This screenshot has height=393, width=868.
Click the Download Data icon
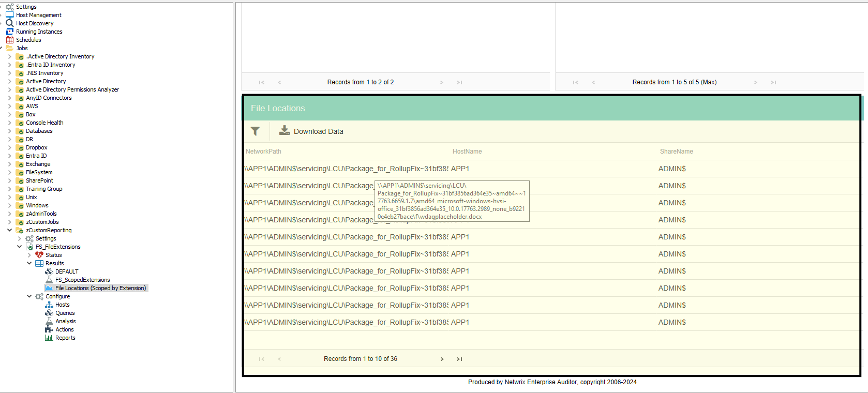[x=285, y=131]
